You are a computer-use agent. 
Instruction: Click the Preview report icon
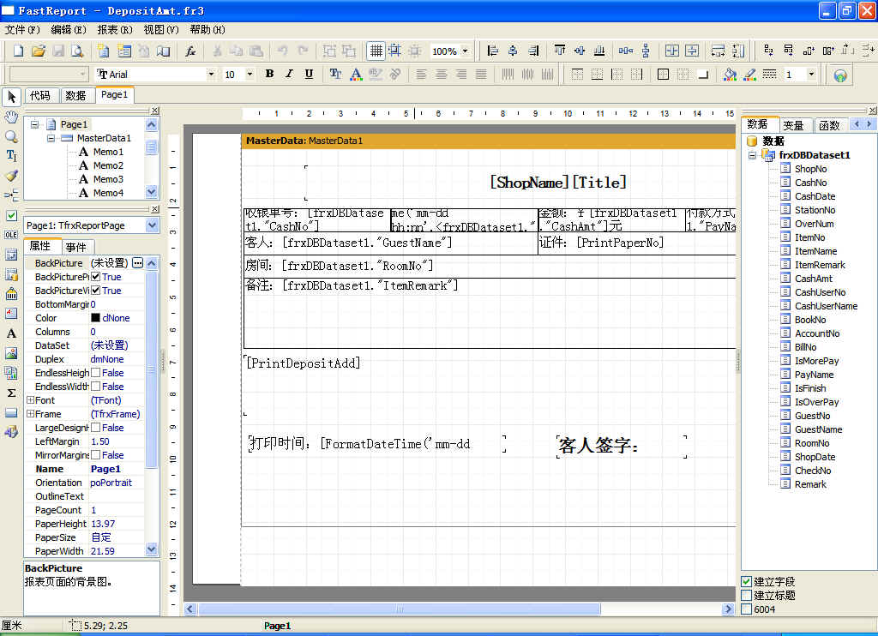77,51
